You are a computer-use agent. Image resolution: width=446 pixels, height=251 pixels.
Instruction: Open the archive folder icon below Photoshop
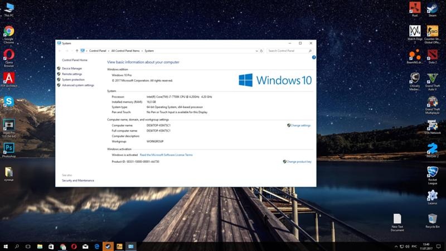[x=9, y=174]
